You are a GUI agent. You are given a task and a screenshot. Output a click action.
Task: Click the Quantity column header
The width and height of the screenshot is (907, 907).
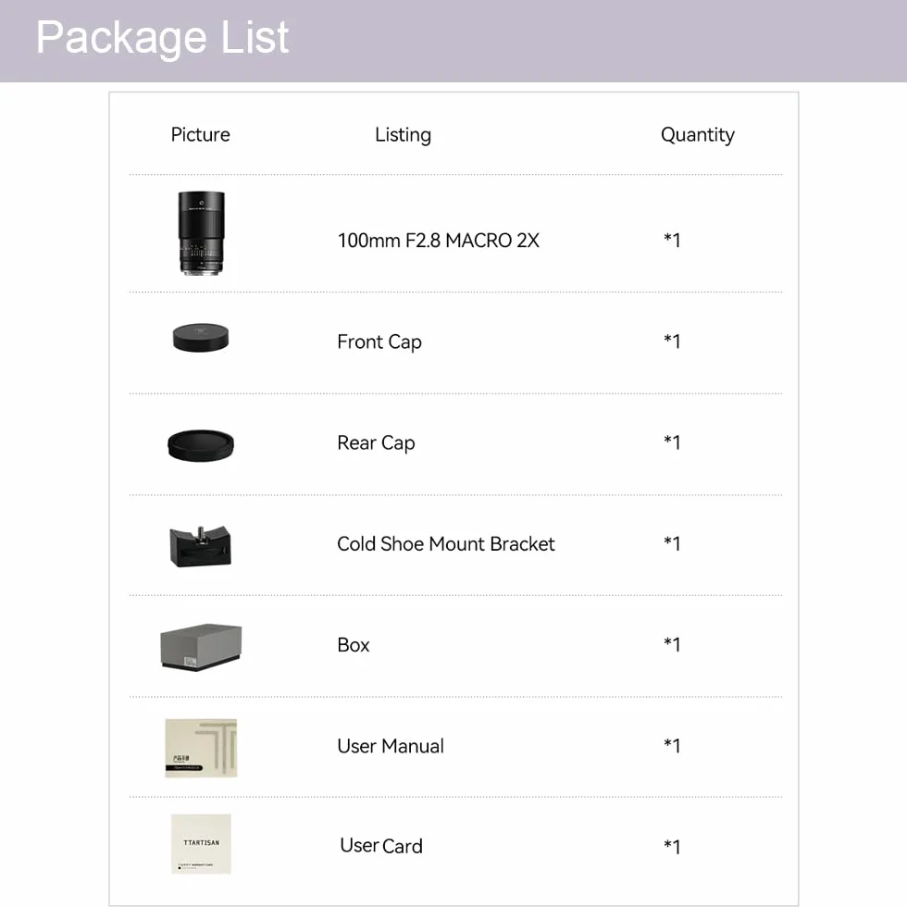pyautogui.click(x=698, y=135)
